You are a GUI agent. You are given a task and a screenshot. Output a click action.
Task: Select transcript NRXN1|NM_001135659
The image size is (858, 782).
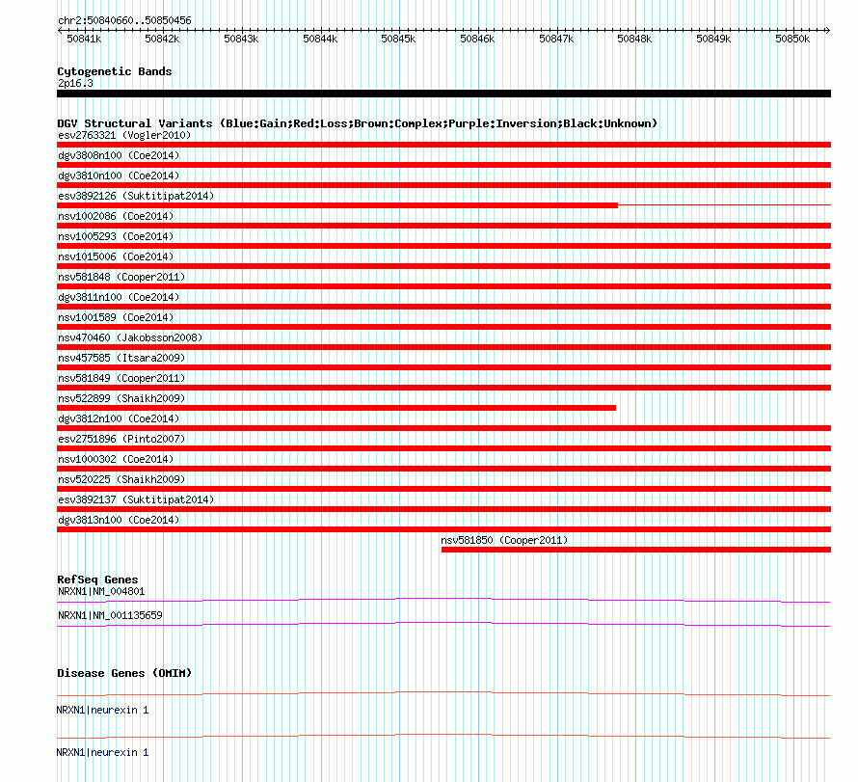pos(110,616)
